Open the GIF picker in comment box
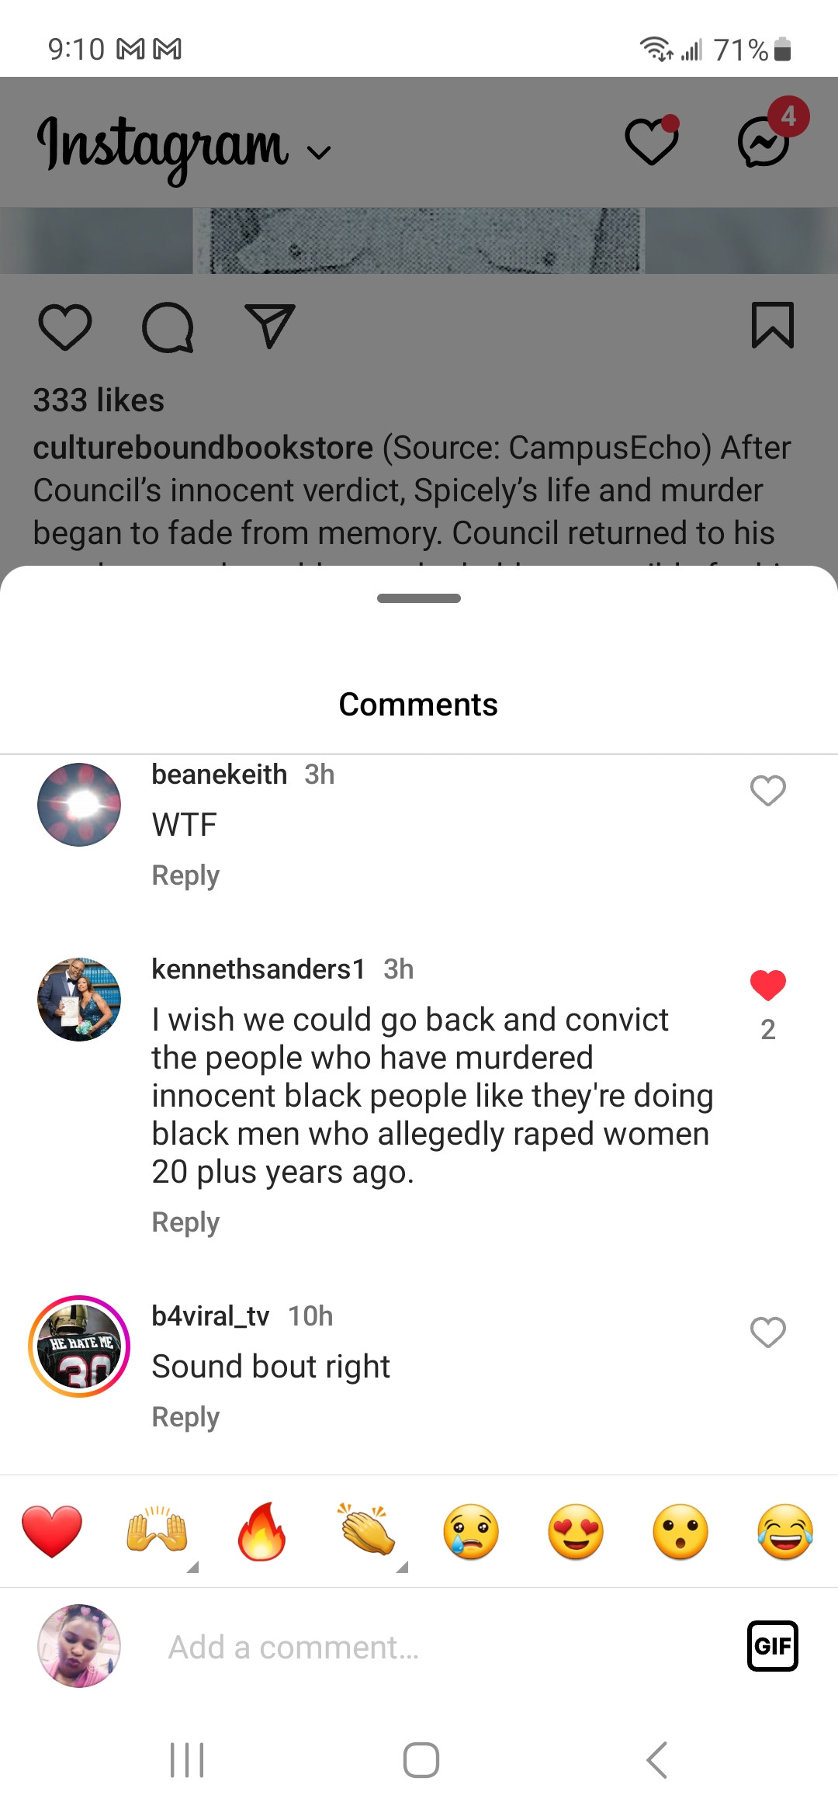Screen dimensions: 838x1816 [772, 1645]
